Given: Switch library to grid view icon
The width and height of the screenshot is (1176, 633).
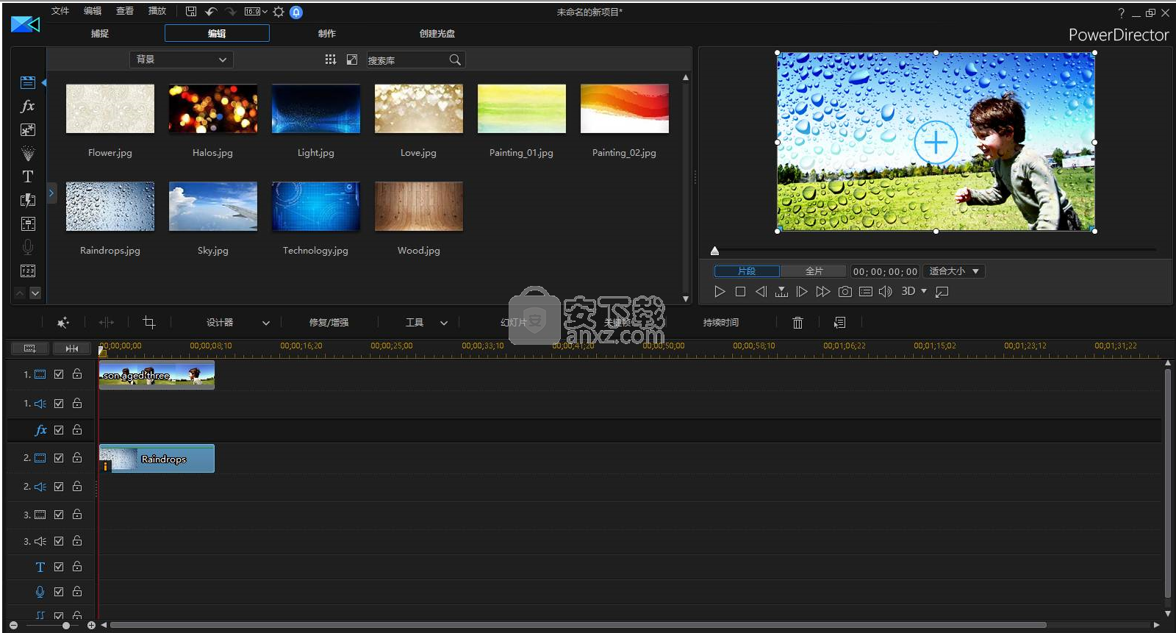Looking at the screenshot, I should point(331,60).
